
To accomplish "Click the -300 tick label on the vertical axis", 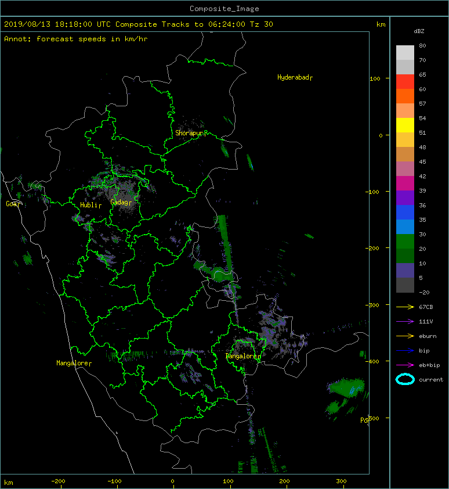I will 372,305.
